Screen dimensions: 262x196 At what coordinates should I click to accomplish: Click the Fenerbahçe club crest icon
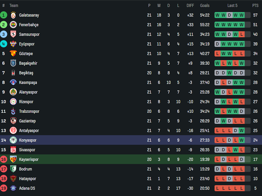[x=13, y=25]
